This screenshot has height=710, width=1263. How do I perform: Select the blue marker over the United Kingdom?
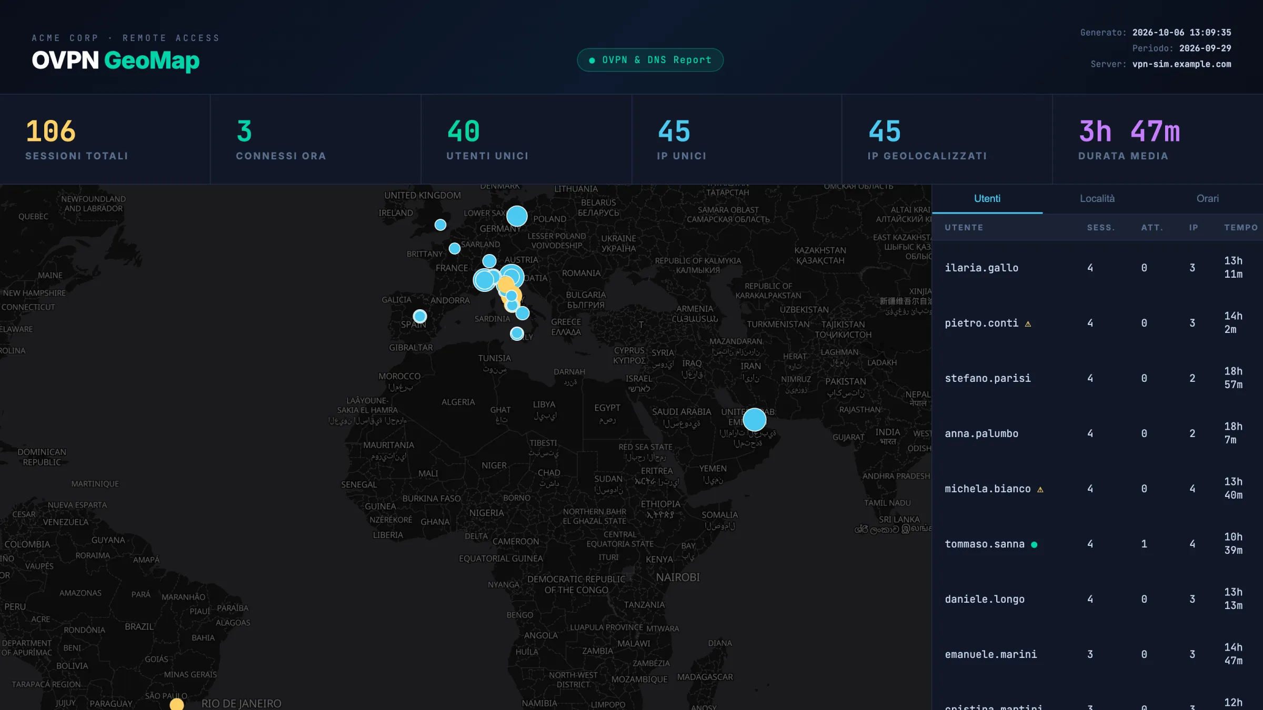coord(440,225)
